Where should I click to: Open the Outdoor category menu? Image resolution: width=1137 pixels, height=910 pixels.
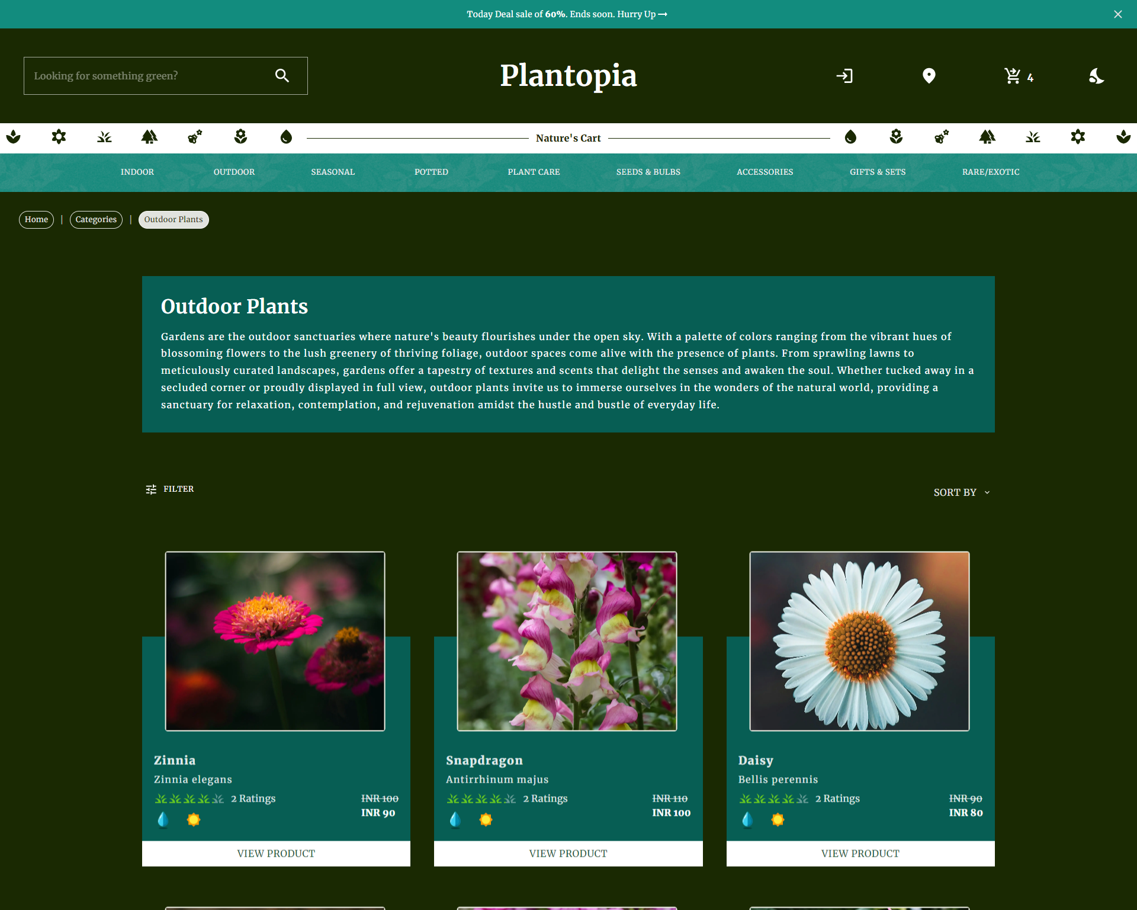click(234, 172)
